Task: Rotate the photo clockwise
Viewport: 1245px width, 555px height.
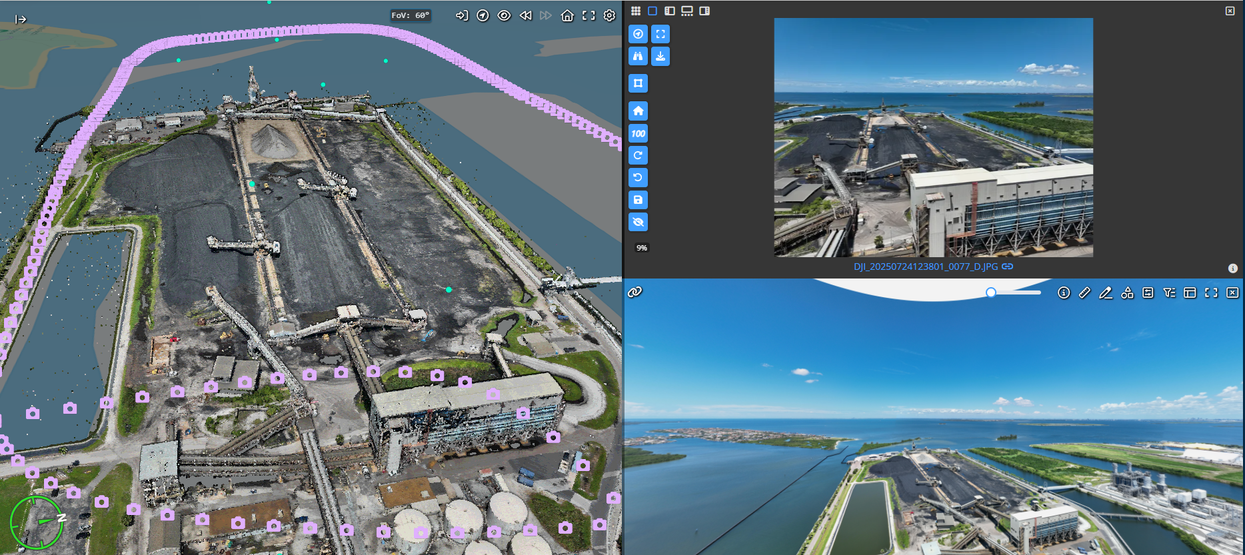Action: click(638, 155)
